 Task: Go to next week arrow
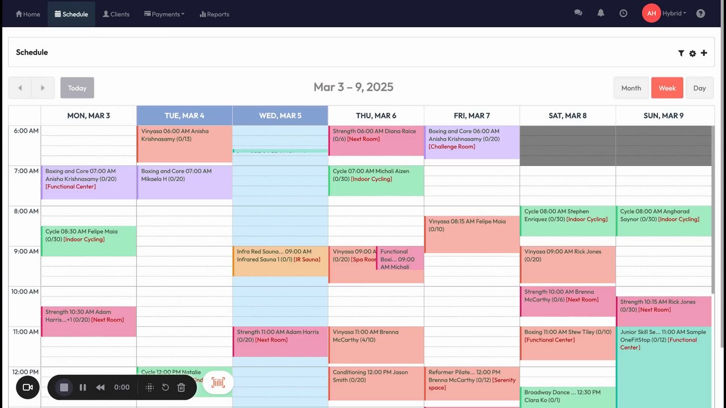(x=43, y=88)
